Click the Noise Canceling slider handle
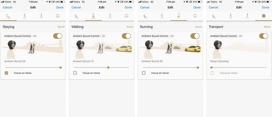272x117 pixels. click(211, 67)
